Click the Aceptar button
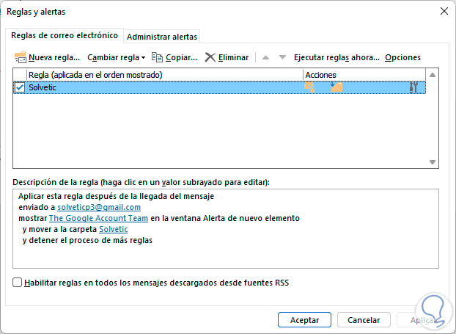The image size is (456, 334). 304,320
